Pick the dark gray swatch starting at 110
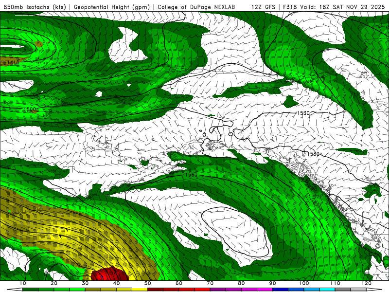 tap(343, 290)
